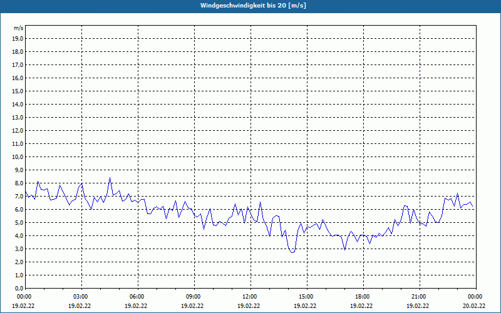Click the '09:00' time label
The height and width of the screenshot is (313, 501).
point(194,297)
